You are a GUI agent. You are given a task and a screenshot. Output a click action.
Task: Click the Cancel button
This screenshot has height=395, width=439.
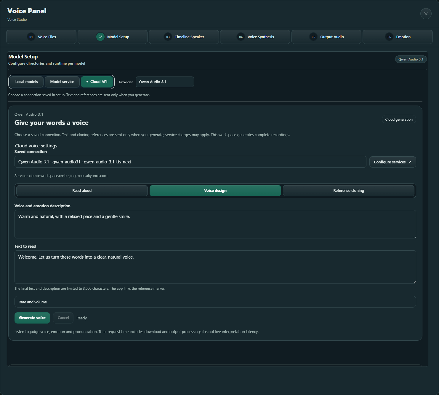[63, 318]
